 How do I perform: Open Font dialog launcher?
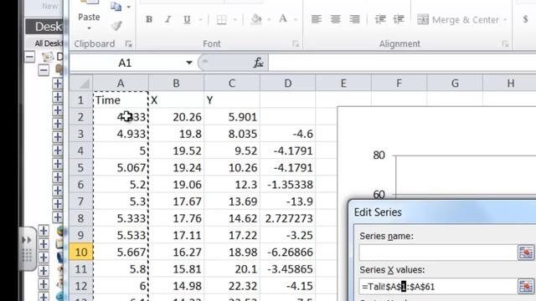(296, 43)
